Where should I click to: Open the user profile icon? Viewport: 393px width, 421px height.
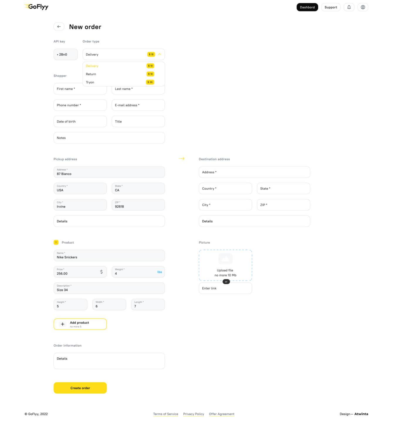click(x=363, y=7)
